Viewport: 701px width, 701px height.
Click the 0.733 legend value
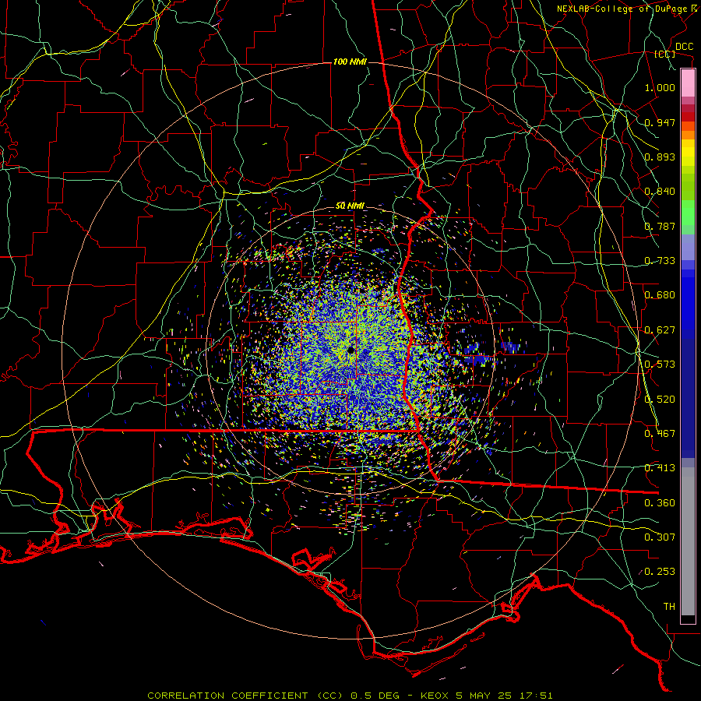click(x=660, y=261)
